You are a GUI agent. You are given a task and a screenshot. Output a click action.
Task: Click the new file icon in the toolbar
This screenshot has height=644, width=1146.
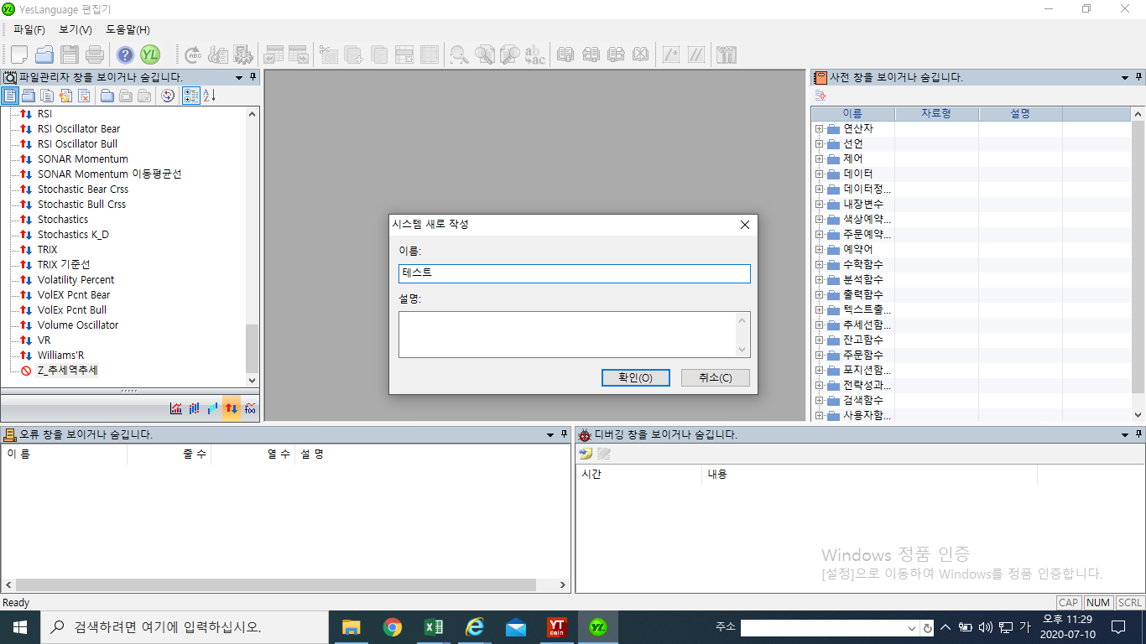point(18,55)
